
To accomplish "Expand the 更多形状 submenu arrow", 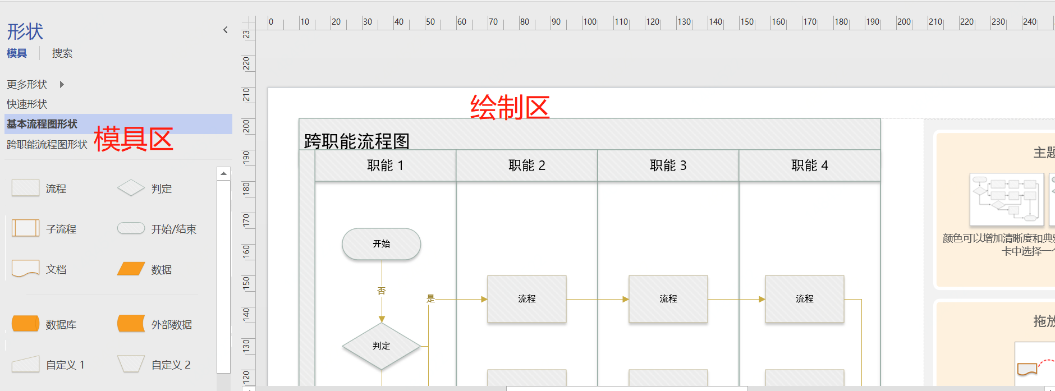I will tap(62, 84).
